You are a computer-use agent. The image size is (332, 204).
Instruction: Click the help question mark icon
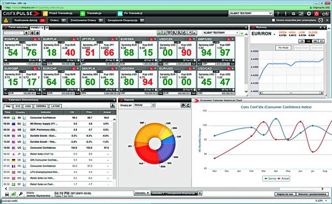coord(278,13)
